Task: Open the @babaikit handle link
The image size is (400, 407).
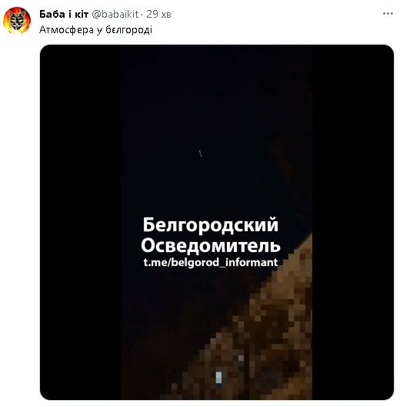Action: [x=115, y=14]
